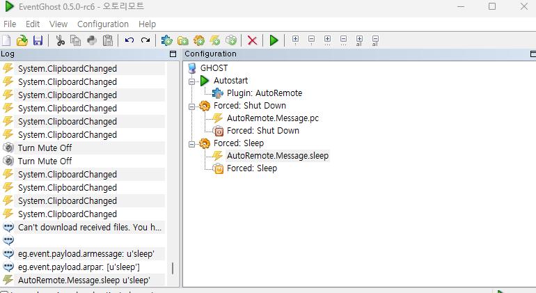This screenshot has height=293, width=536.
Task: Collapse the Autostart tree node
Action: [x=192, y=81]
